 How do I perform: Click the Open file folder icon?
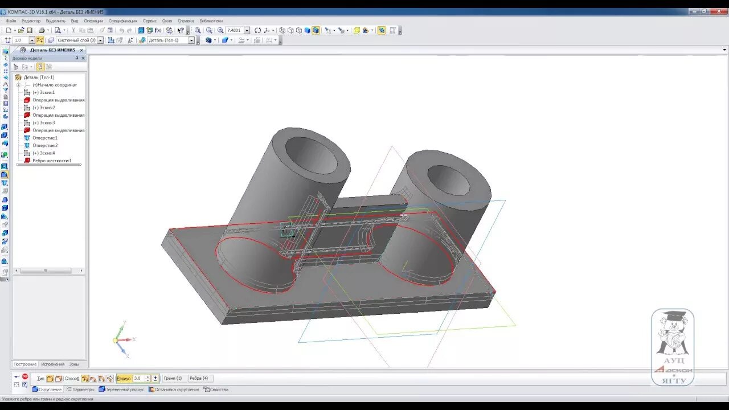pyautogui.click(x=21, y=30)
